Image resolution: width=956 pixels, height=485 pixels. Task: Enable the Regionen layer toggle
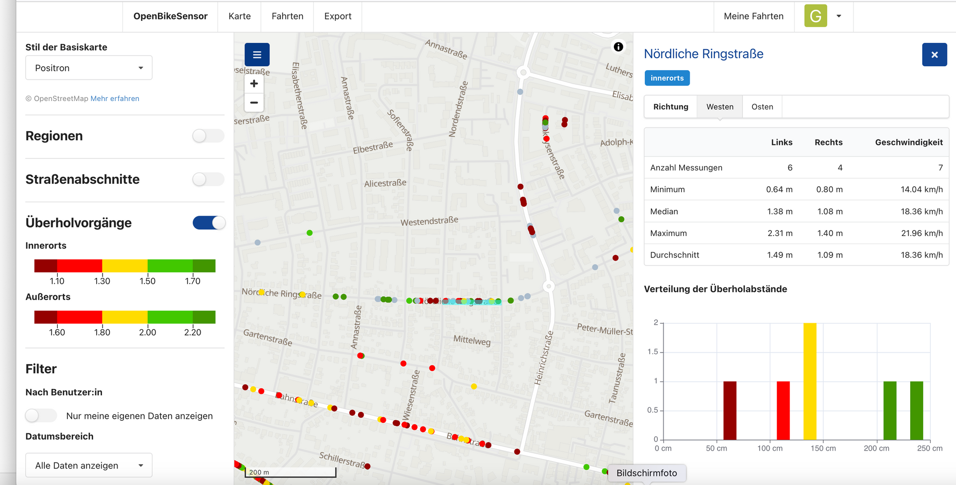click(x=208, y=136)
